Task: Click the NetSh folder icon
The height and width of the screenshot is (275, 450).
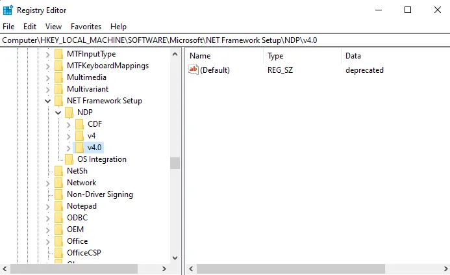Action: [58, 171]
